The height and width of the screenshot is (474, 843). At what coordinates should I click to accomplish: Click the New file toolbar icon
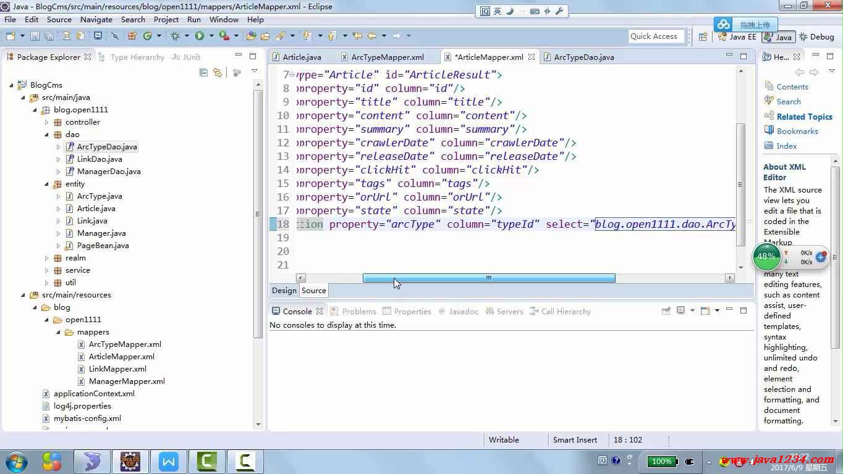point(10,36)
